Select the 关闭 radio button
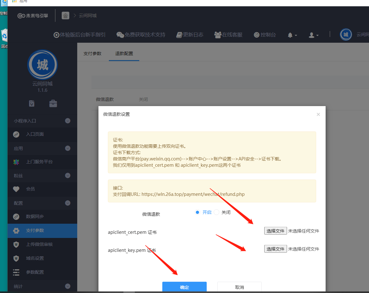The width and height of the screenshot is (369, 293). coord(217,212)
